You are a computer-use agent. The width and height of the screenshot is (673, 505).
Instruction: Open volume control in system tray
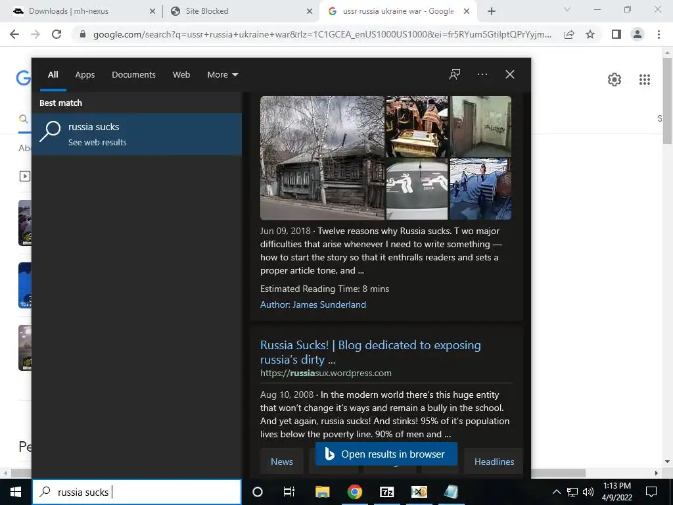click(588, 492)
